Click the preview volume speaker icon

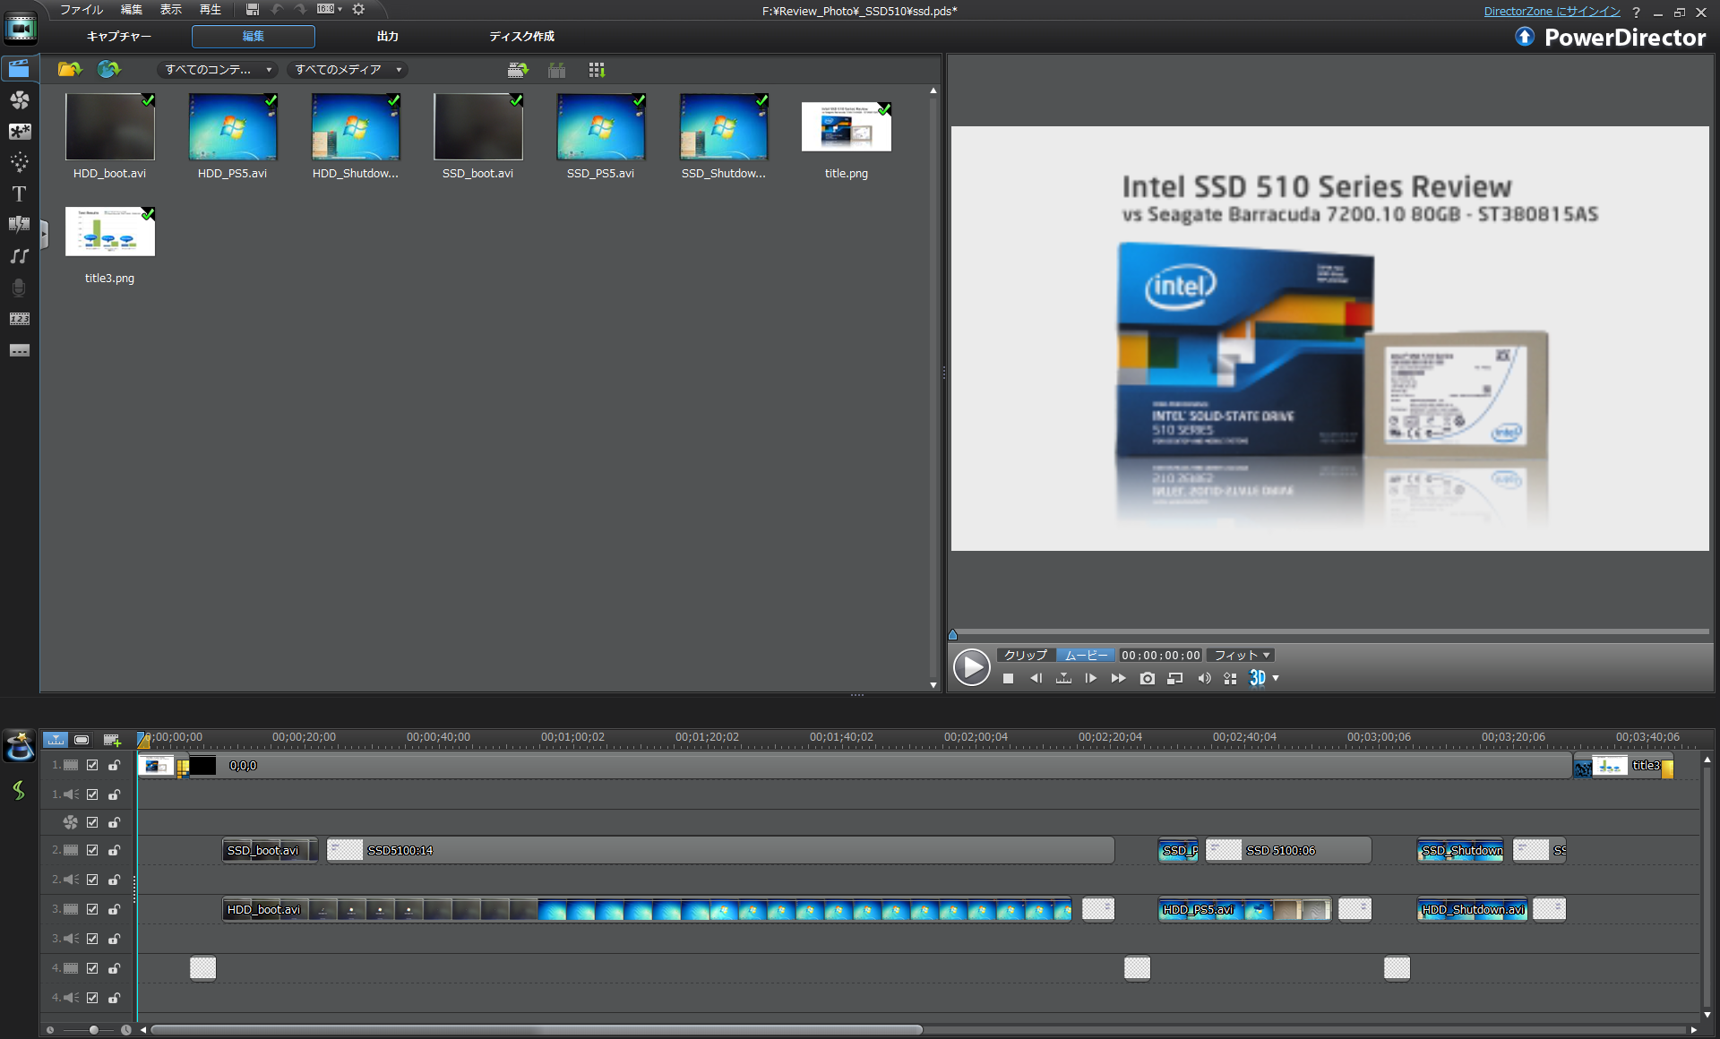1204,679
